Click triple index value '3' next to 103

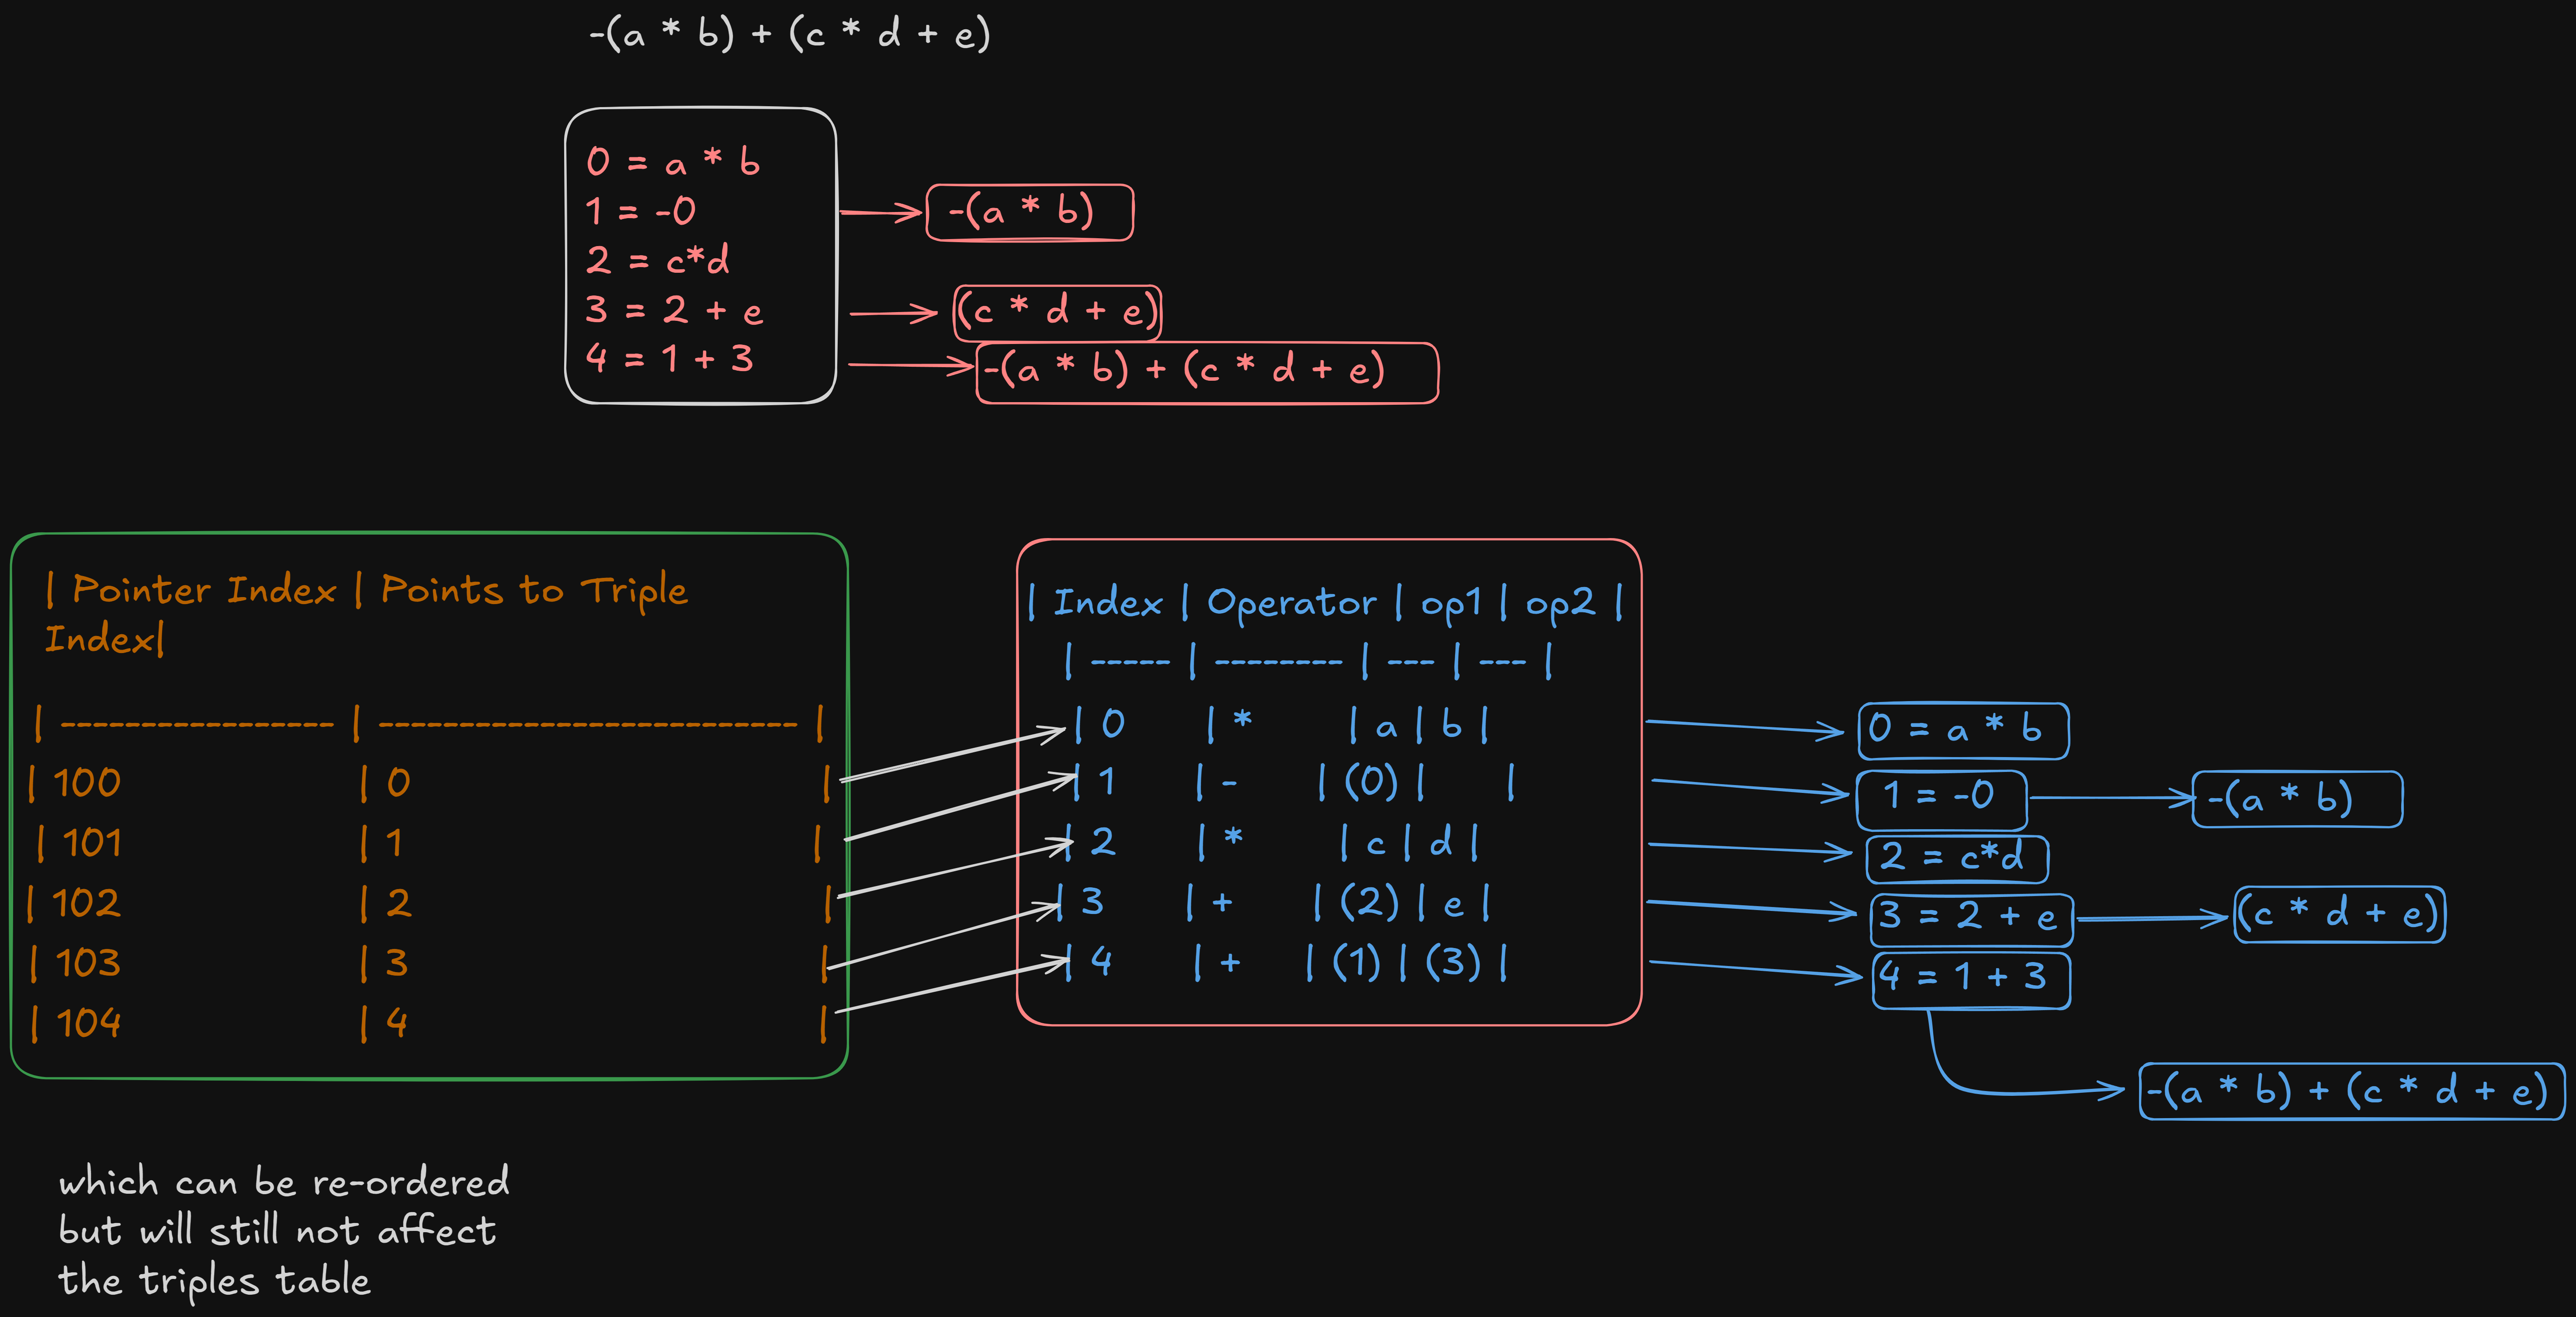(397, 963)
